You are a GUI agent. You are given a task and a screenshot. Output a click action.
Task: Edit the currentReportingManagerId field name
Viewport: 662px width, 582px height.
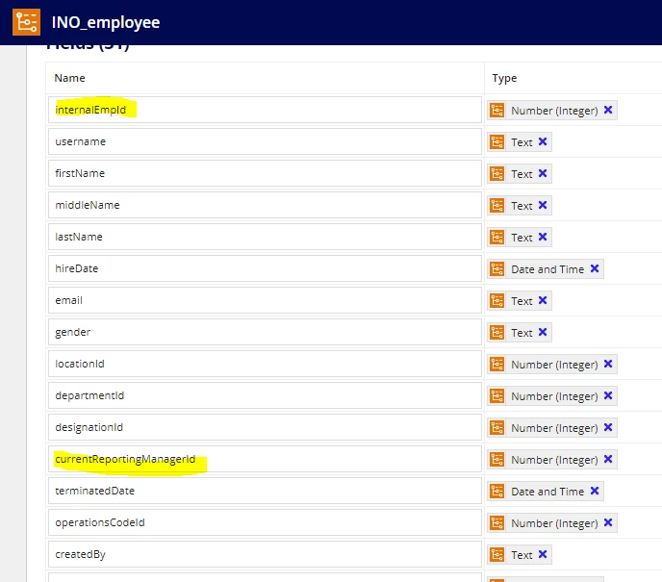coord(265,459)
